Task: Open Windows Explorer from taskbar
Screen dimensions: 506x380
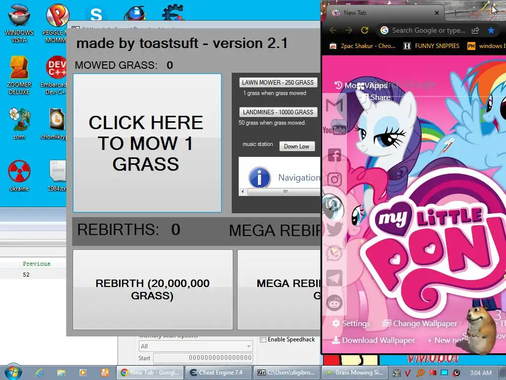Action: coord(61,373)
